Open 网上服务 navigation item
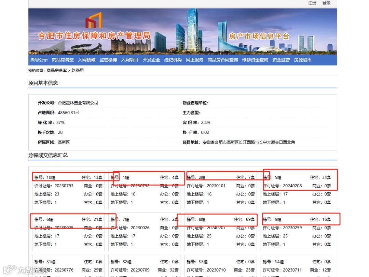369x277 pixels. [x=195, y=60]
